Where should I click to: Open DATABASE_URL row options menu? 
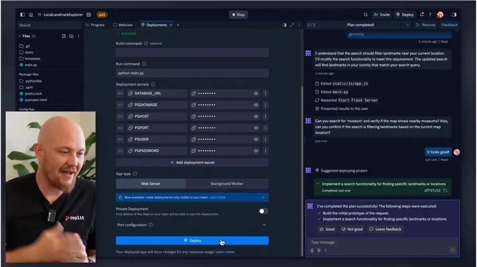(x=265, y=93)
